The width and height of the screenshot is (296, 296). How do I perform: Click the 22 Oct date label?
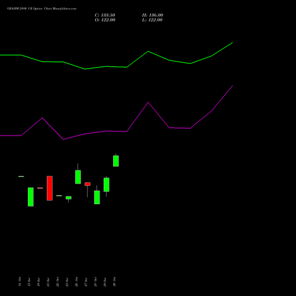point(57,282)
